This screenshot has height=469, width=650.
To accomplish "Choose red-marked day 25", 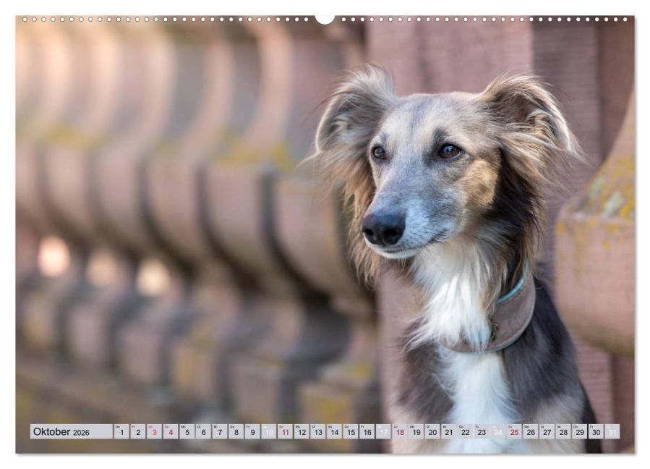I will (515, 431).
